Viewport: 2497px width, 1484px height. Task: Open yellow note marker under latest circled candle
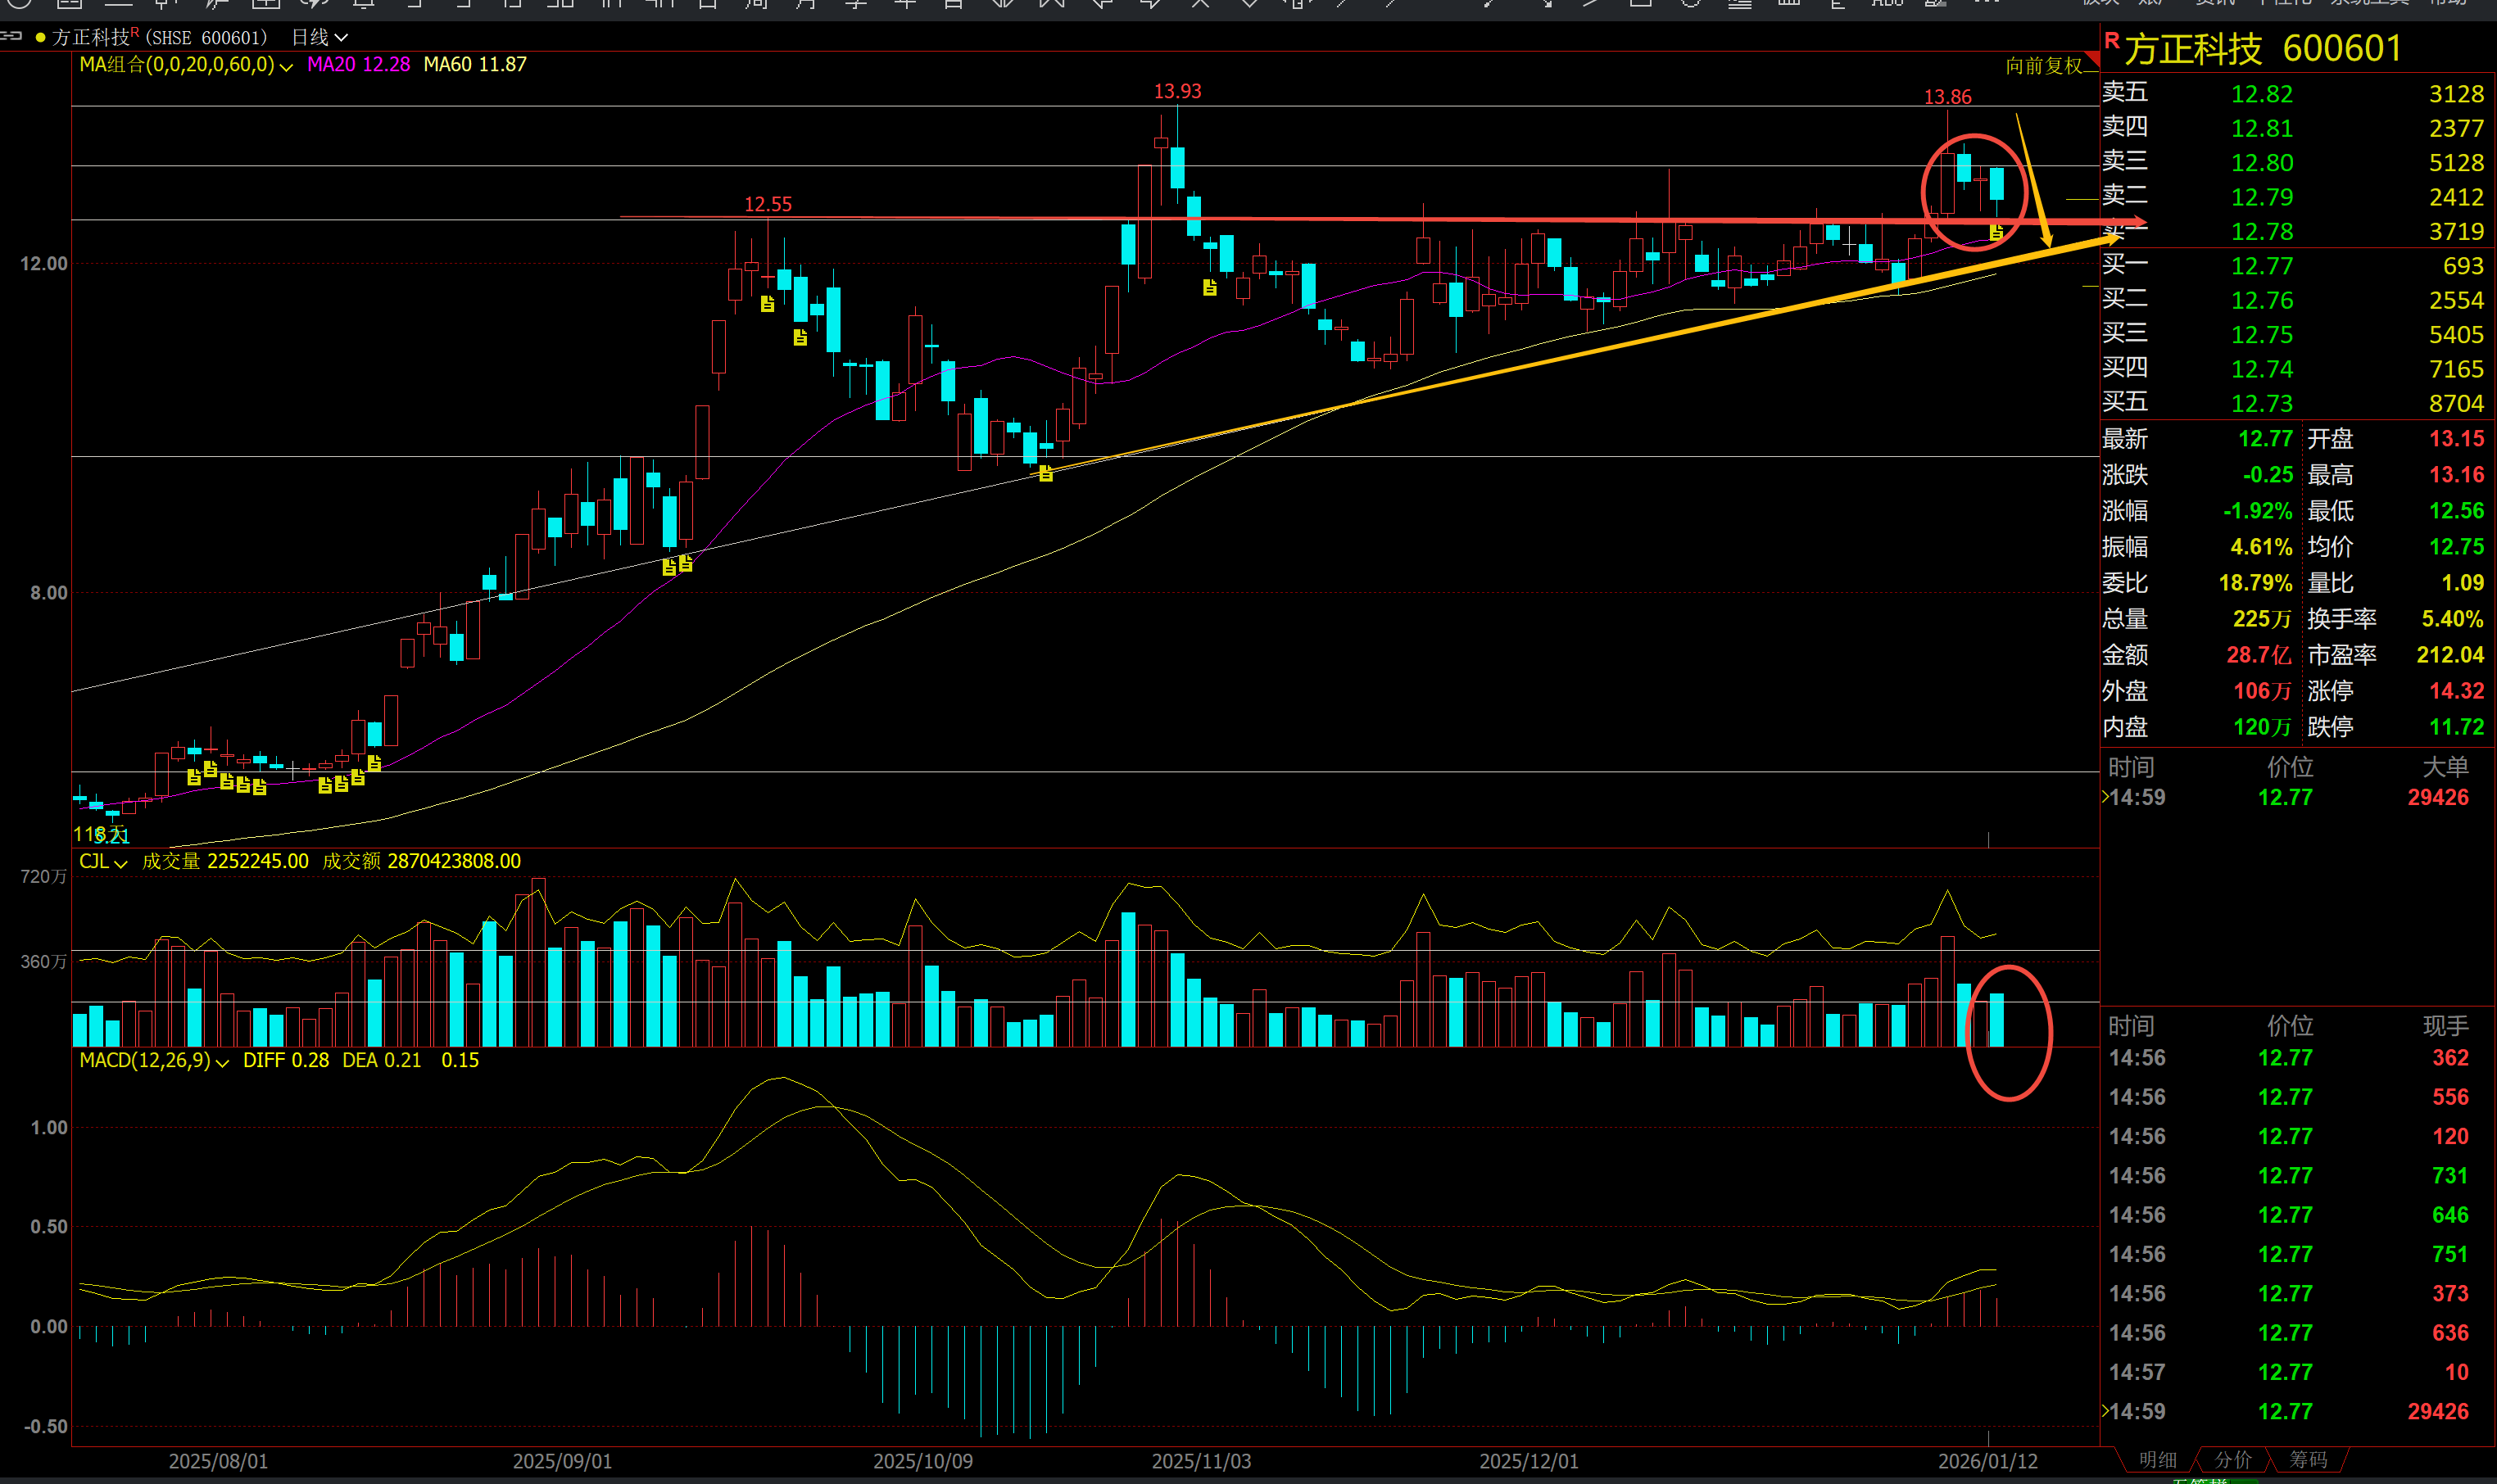[x=1996, y=232]
